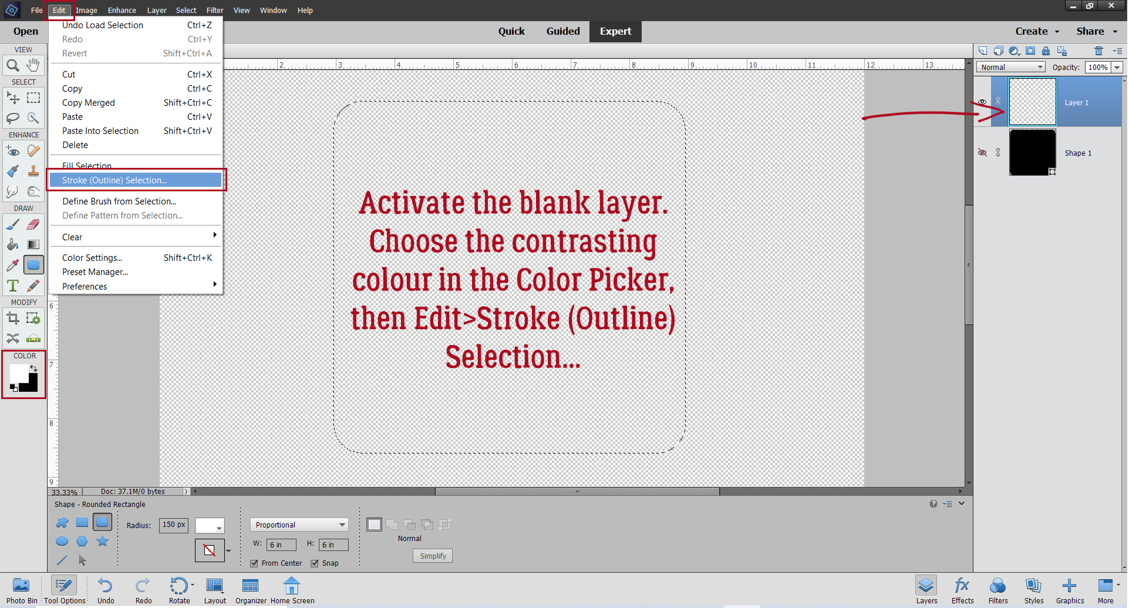This screenshot has height=608, width=1129.
Task: Toggle link icon on Shape 1
Action: 998,153
